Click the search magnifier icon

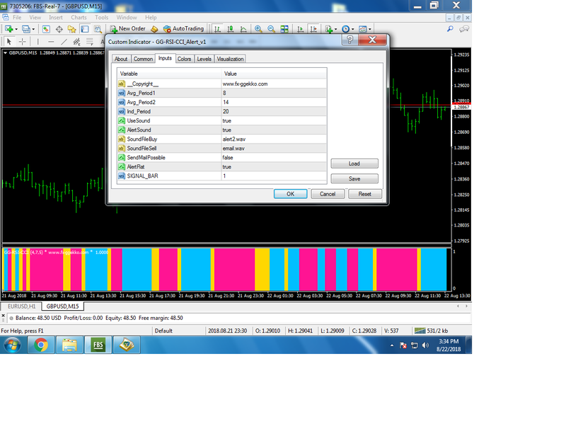450,28
